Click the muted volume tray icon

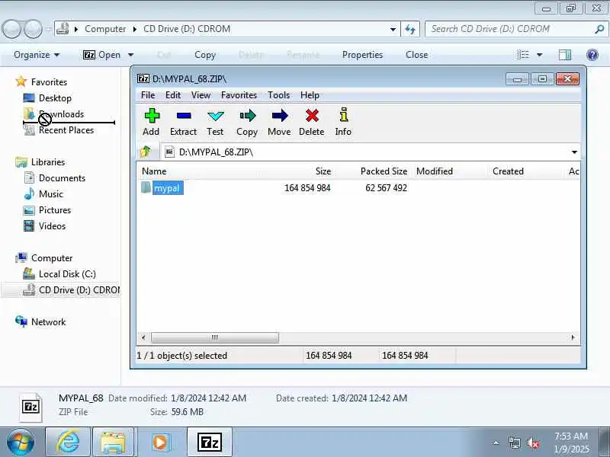(x=533, y=443)
